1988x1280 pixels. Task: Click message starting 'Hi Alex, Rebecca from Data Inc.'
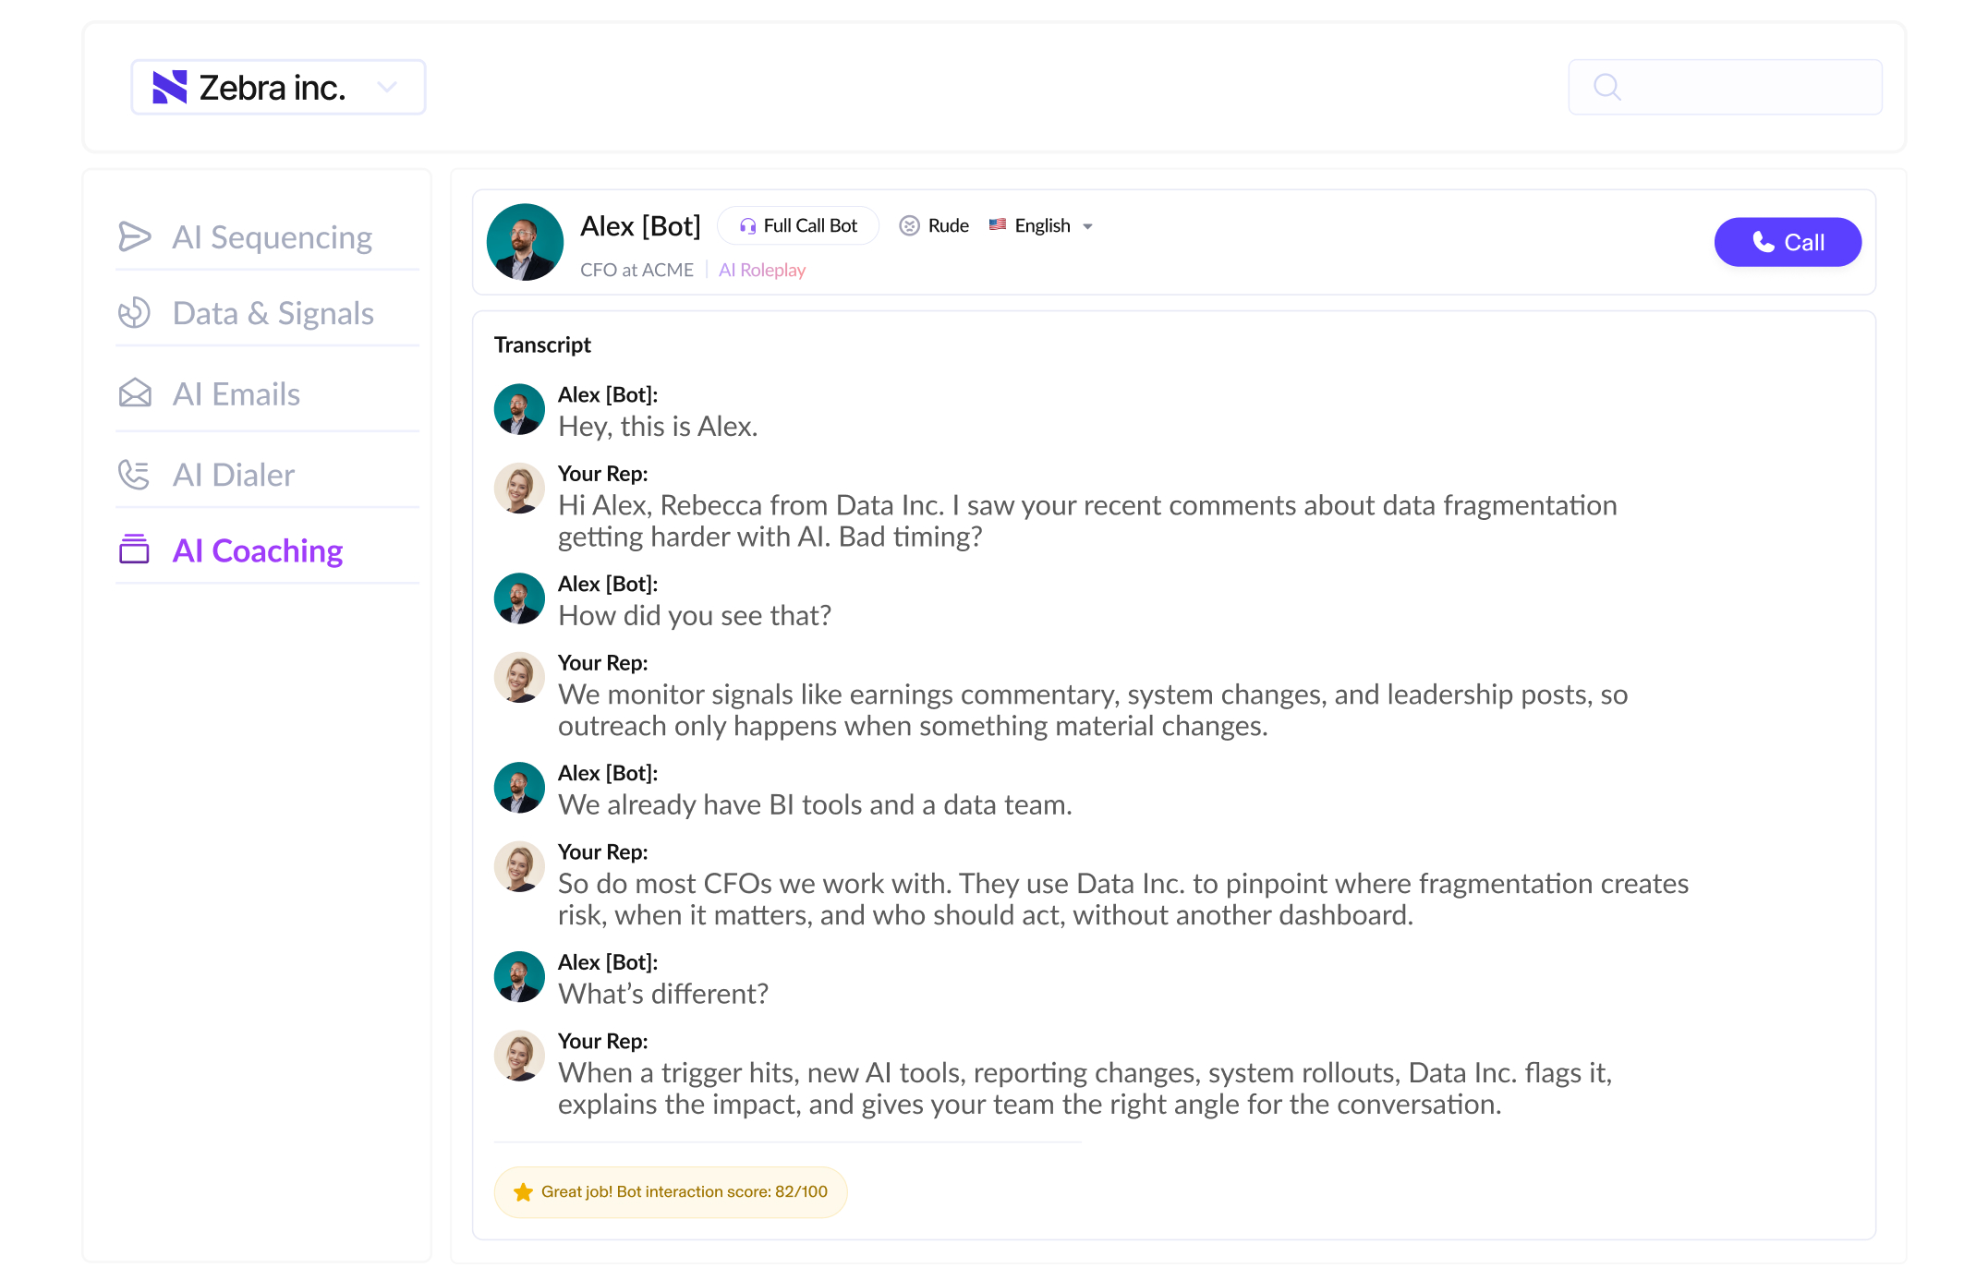(1087, 521)
